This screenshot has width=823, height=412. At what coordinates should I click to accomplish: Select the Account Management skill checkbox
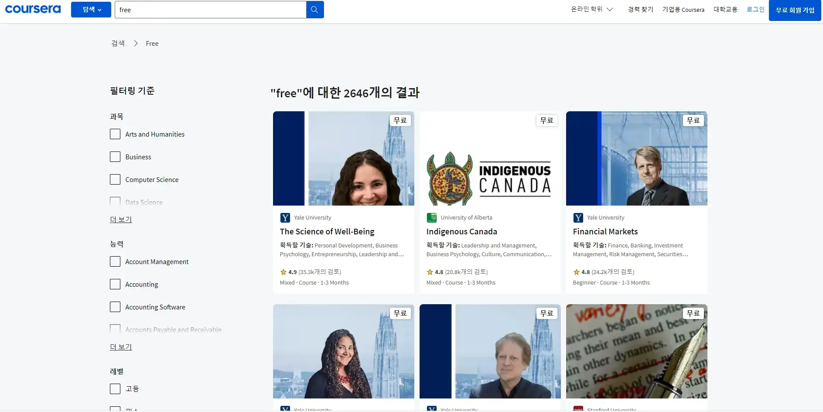coord(115,261)
